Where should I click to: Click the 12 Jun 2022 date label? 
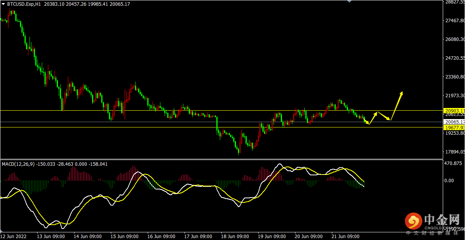(13, 237)
